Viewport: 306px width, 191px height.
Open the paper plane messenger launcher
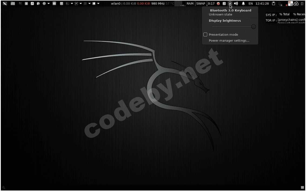pos(94,4)
